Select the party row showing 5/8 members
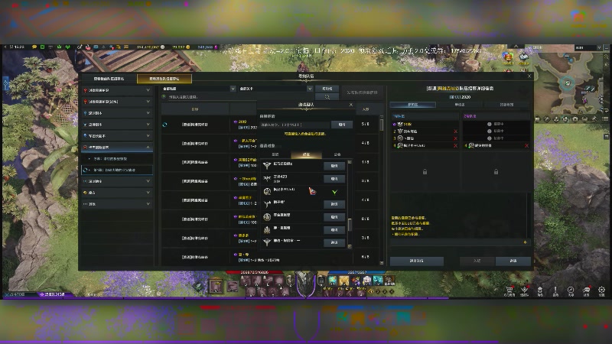Screen dimensions: 612x344 pyautogui.click(x=269, y=125)
